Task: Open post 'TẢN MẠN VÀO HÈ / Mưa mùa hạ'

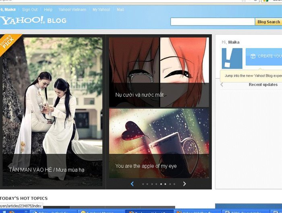Action: [x=47, y=169]
